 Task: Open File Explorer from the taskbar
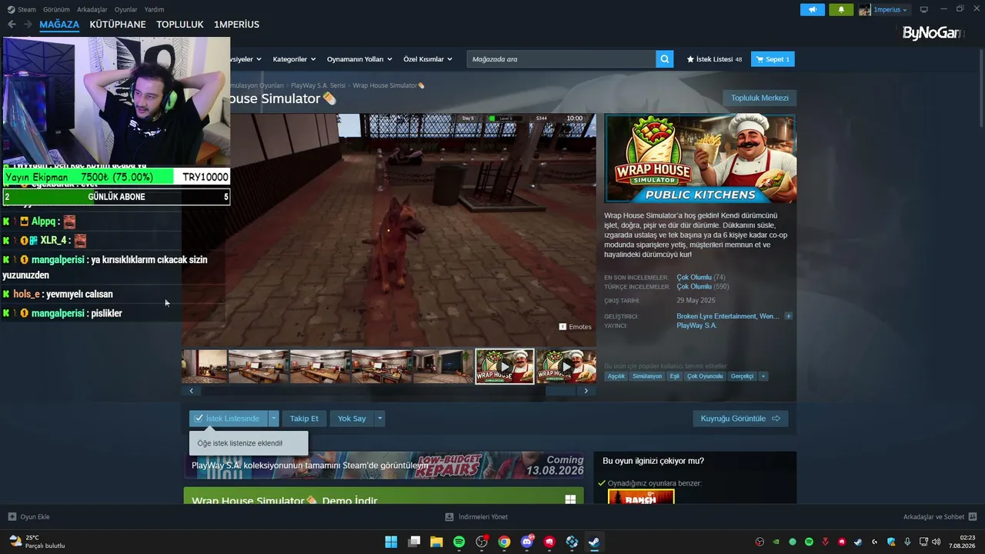click(436, 542)
